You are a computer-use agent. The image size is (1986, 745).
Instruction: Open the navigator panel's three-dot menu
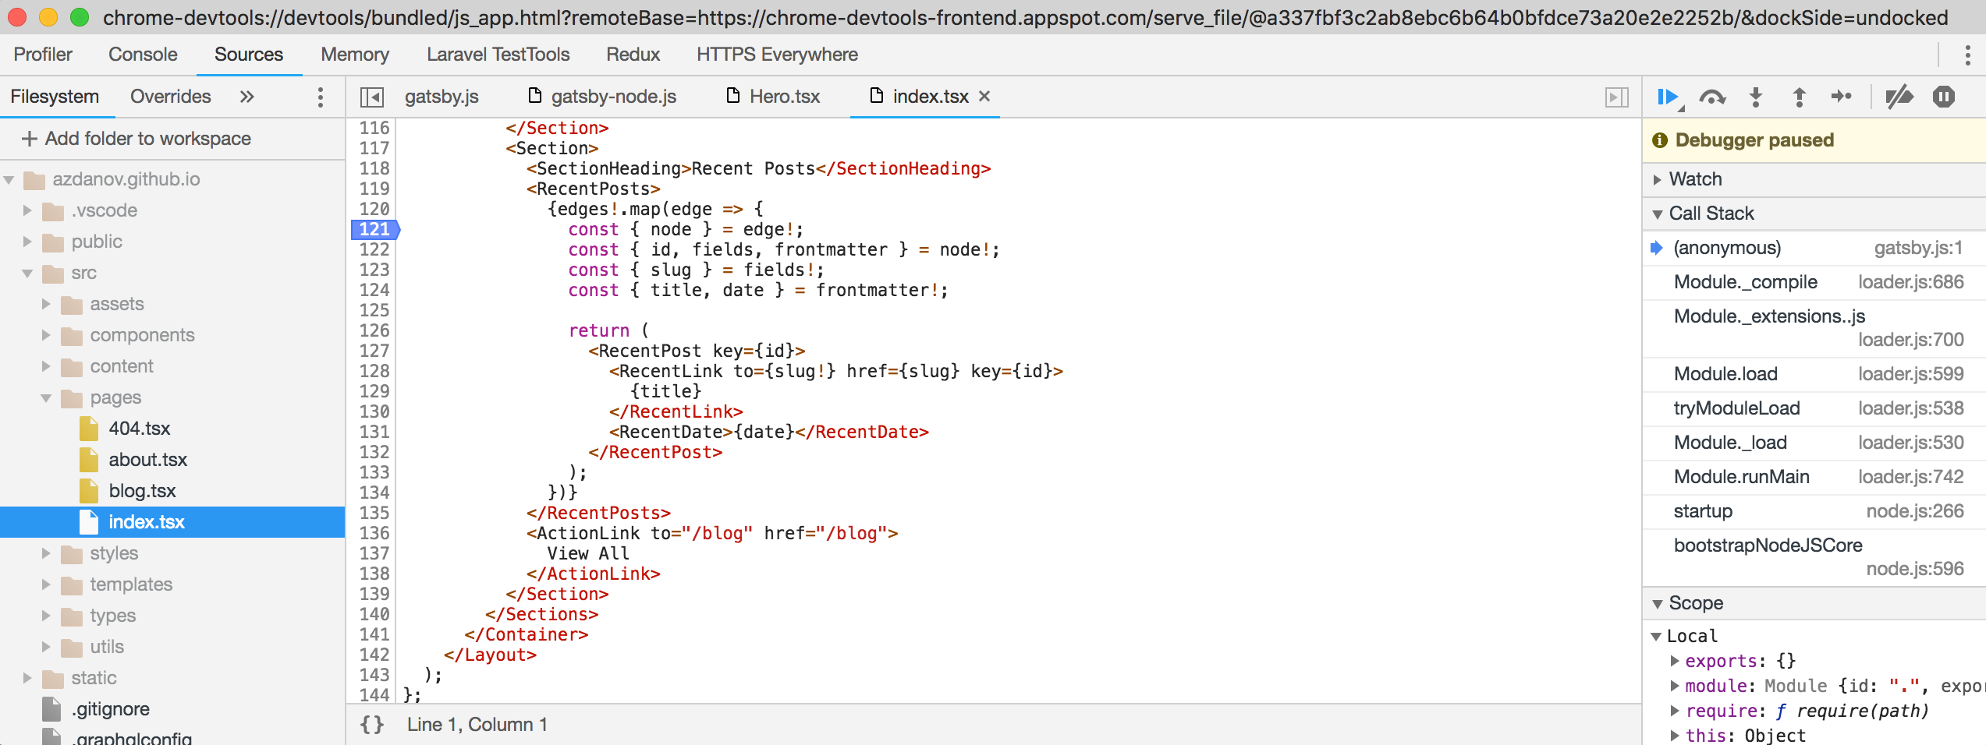pyautogui.click(x=319, y=97)
